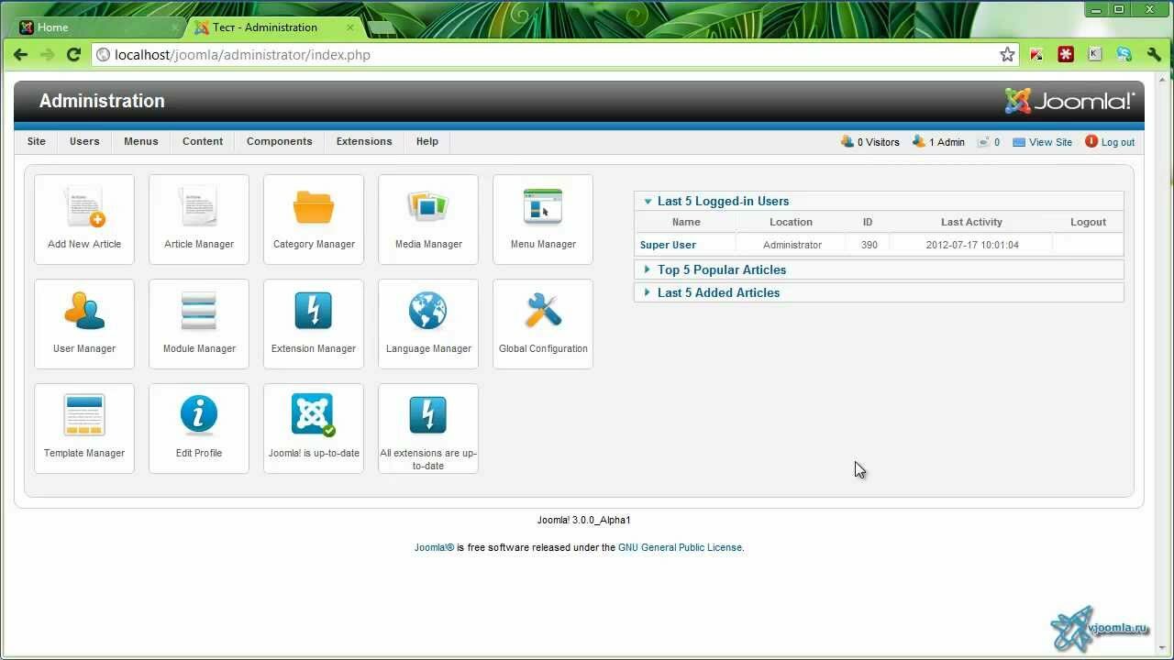Viewport: 1174px width, 660px height.
Task: Open the Help menu
Action: click(x=427, y=141)
